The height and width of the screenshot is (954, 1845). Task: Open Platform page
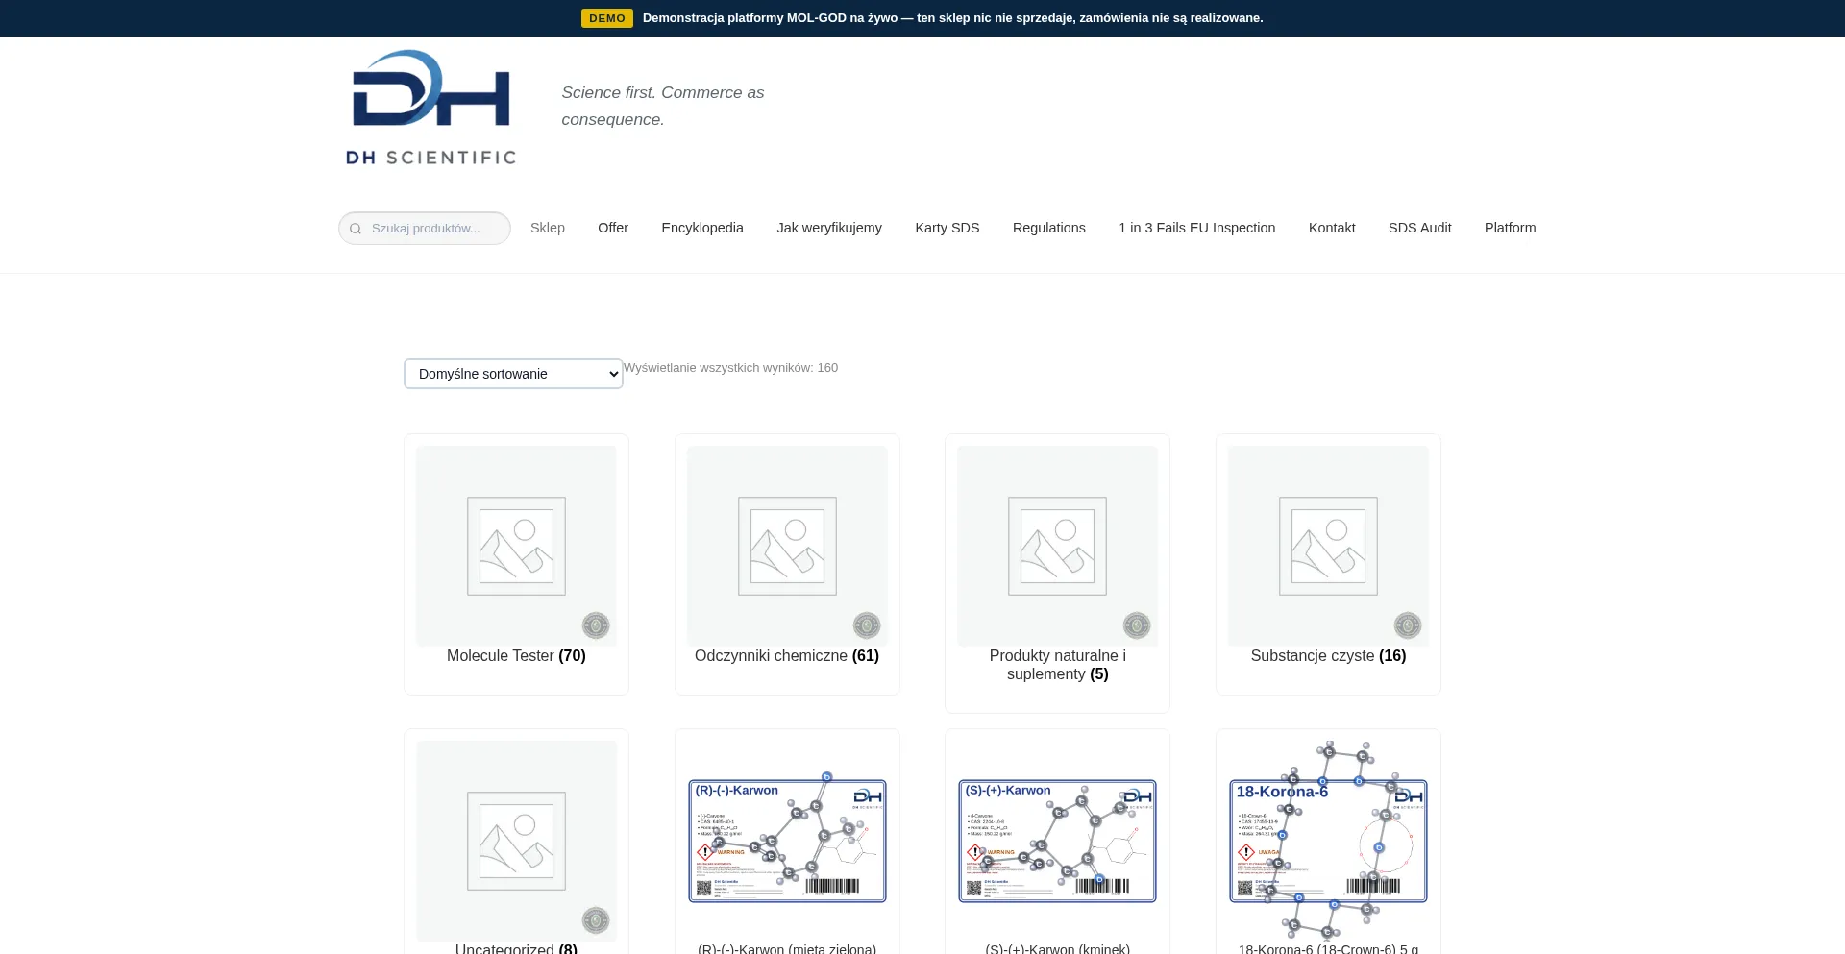coord(1511,228)
